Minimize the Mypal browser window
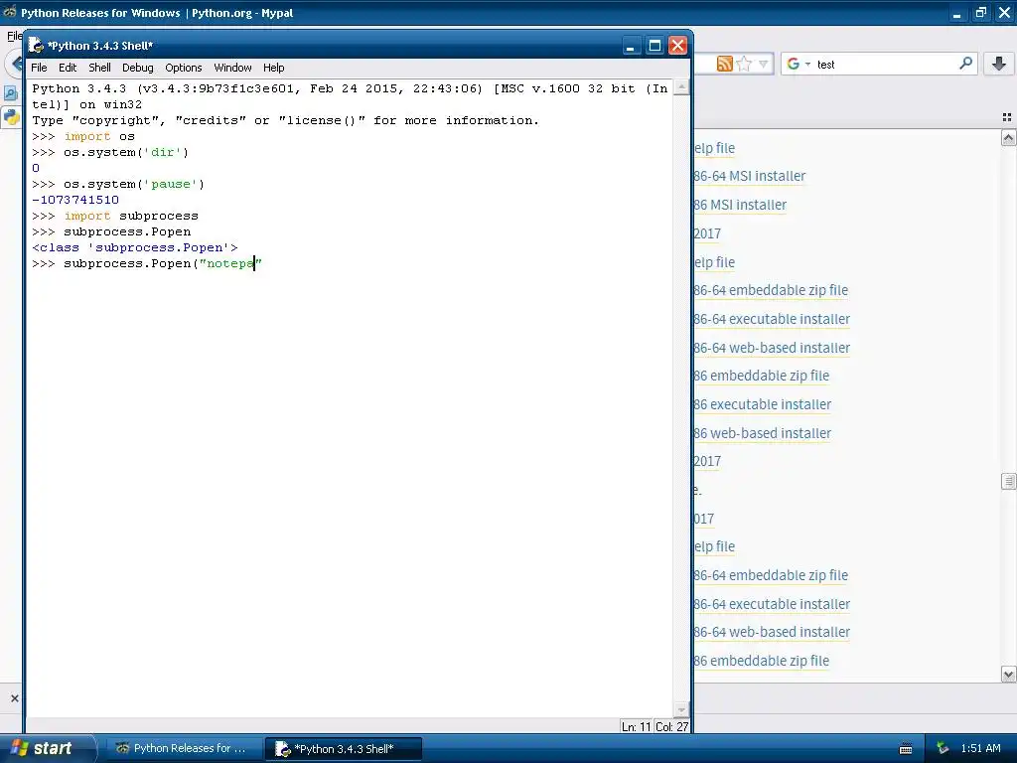The width and height of the screenshot is (1017, 763). coord(956,13)
